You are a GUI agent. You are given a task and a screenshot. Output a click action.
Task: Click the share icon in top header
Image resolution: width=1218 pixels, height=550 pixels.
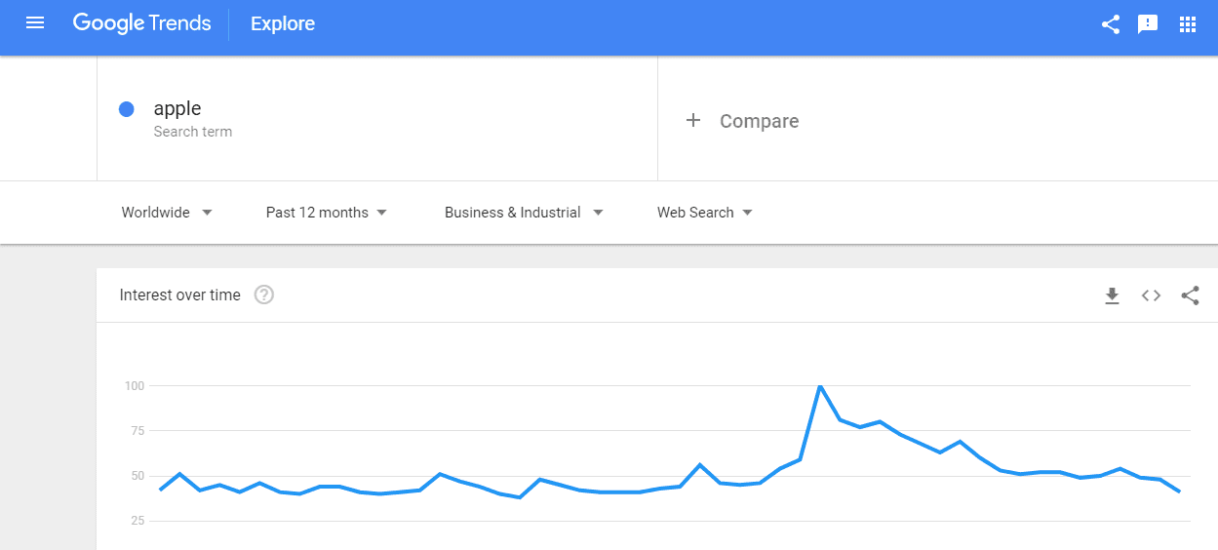pyautogui.click(x=1110, y=24)
